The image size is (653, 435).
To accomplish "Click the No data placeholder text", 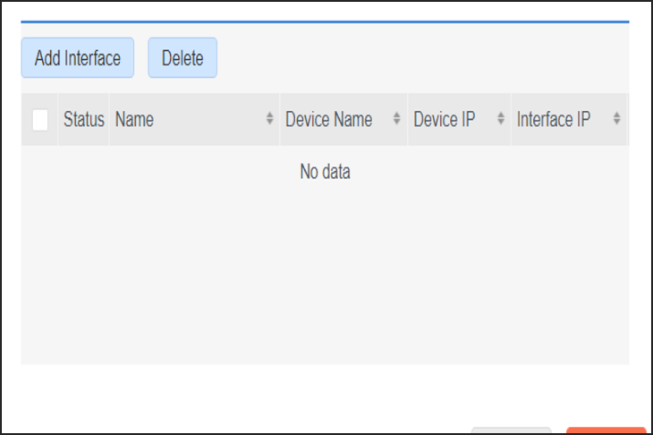I will point(325,172).
